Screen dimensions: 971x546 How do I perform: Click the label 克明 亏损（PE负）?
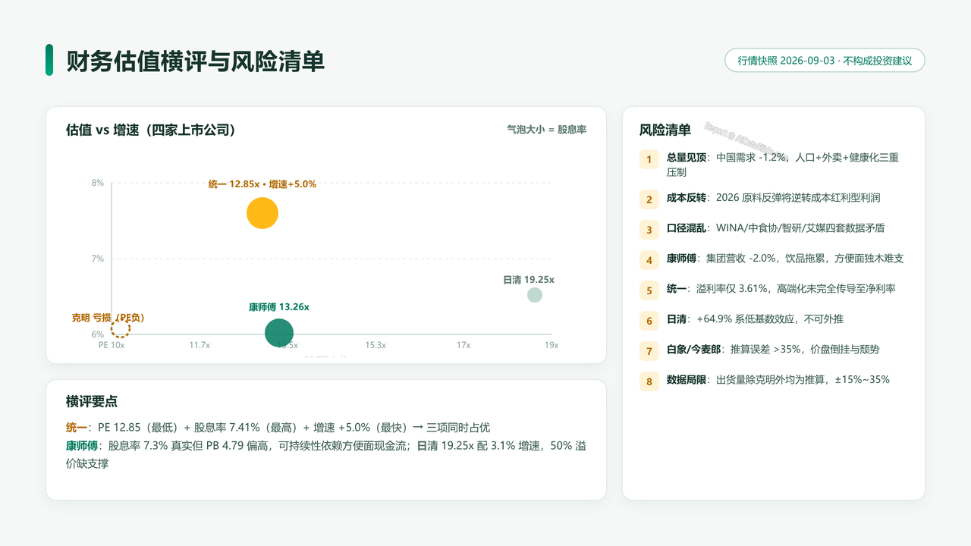coord(108,317)
